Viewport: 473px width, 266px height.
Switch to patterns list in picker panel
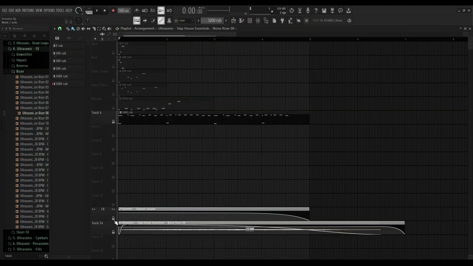point(57,38)
